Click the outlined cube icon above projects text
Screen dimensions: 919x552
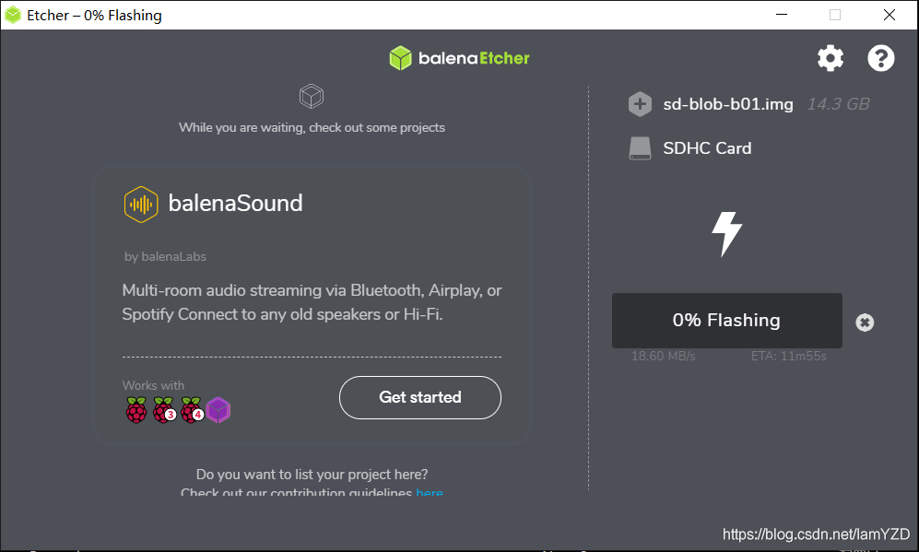tap(312, 96)
